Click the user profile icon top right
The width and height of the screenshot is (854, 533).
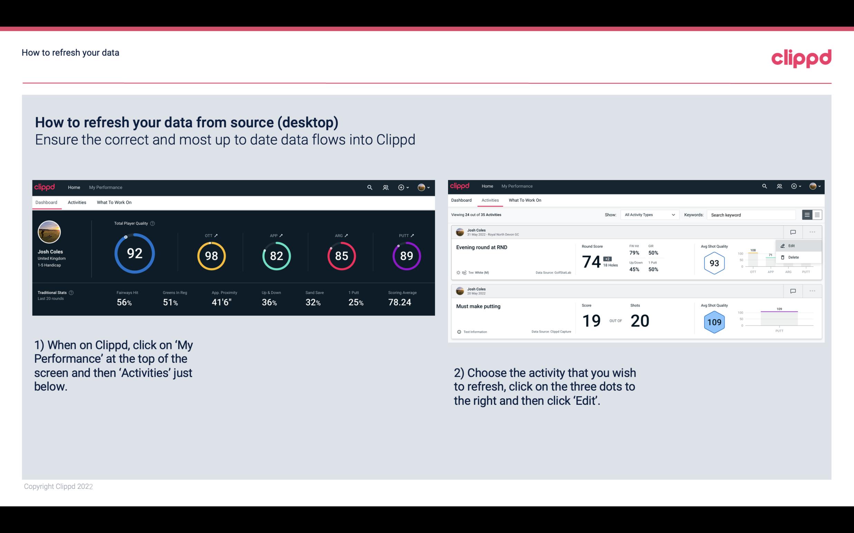click(420, 187)
